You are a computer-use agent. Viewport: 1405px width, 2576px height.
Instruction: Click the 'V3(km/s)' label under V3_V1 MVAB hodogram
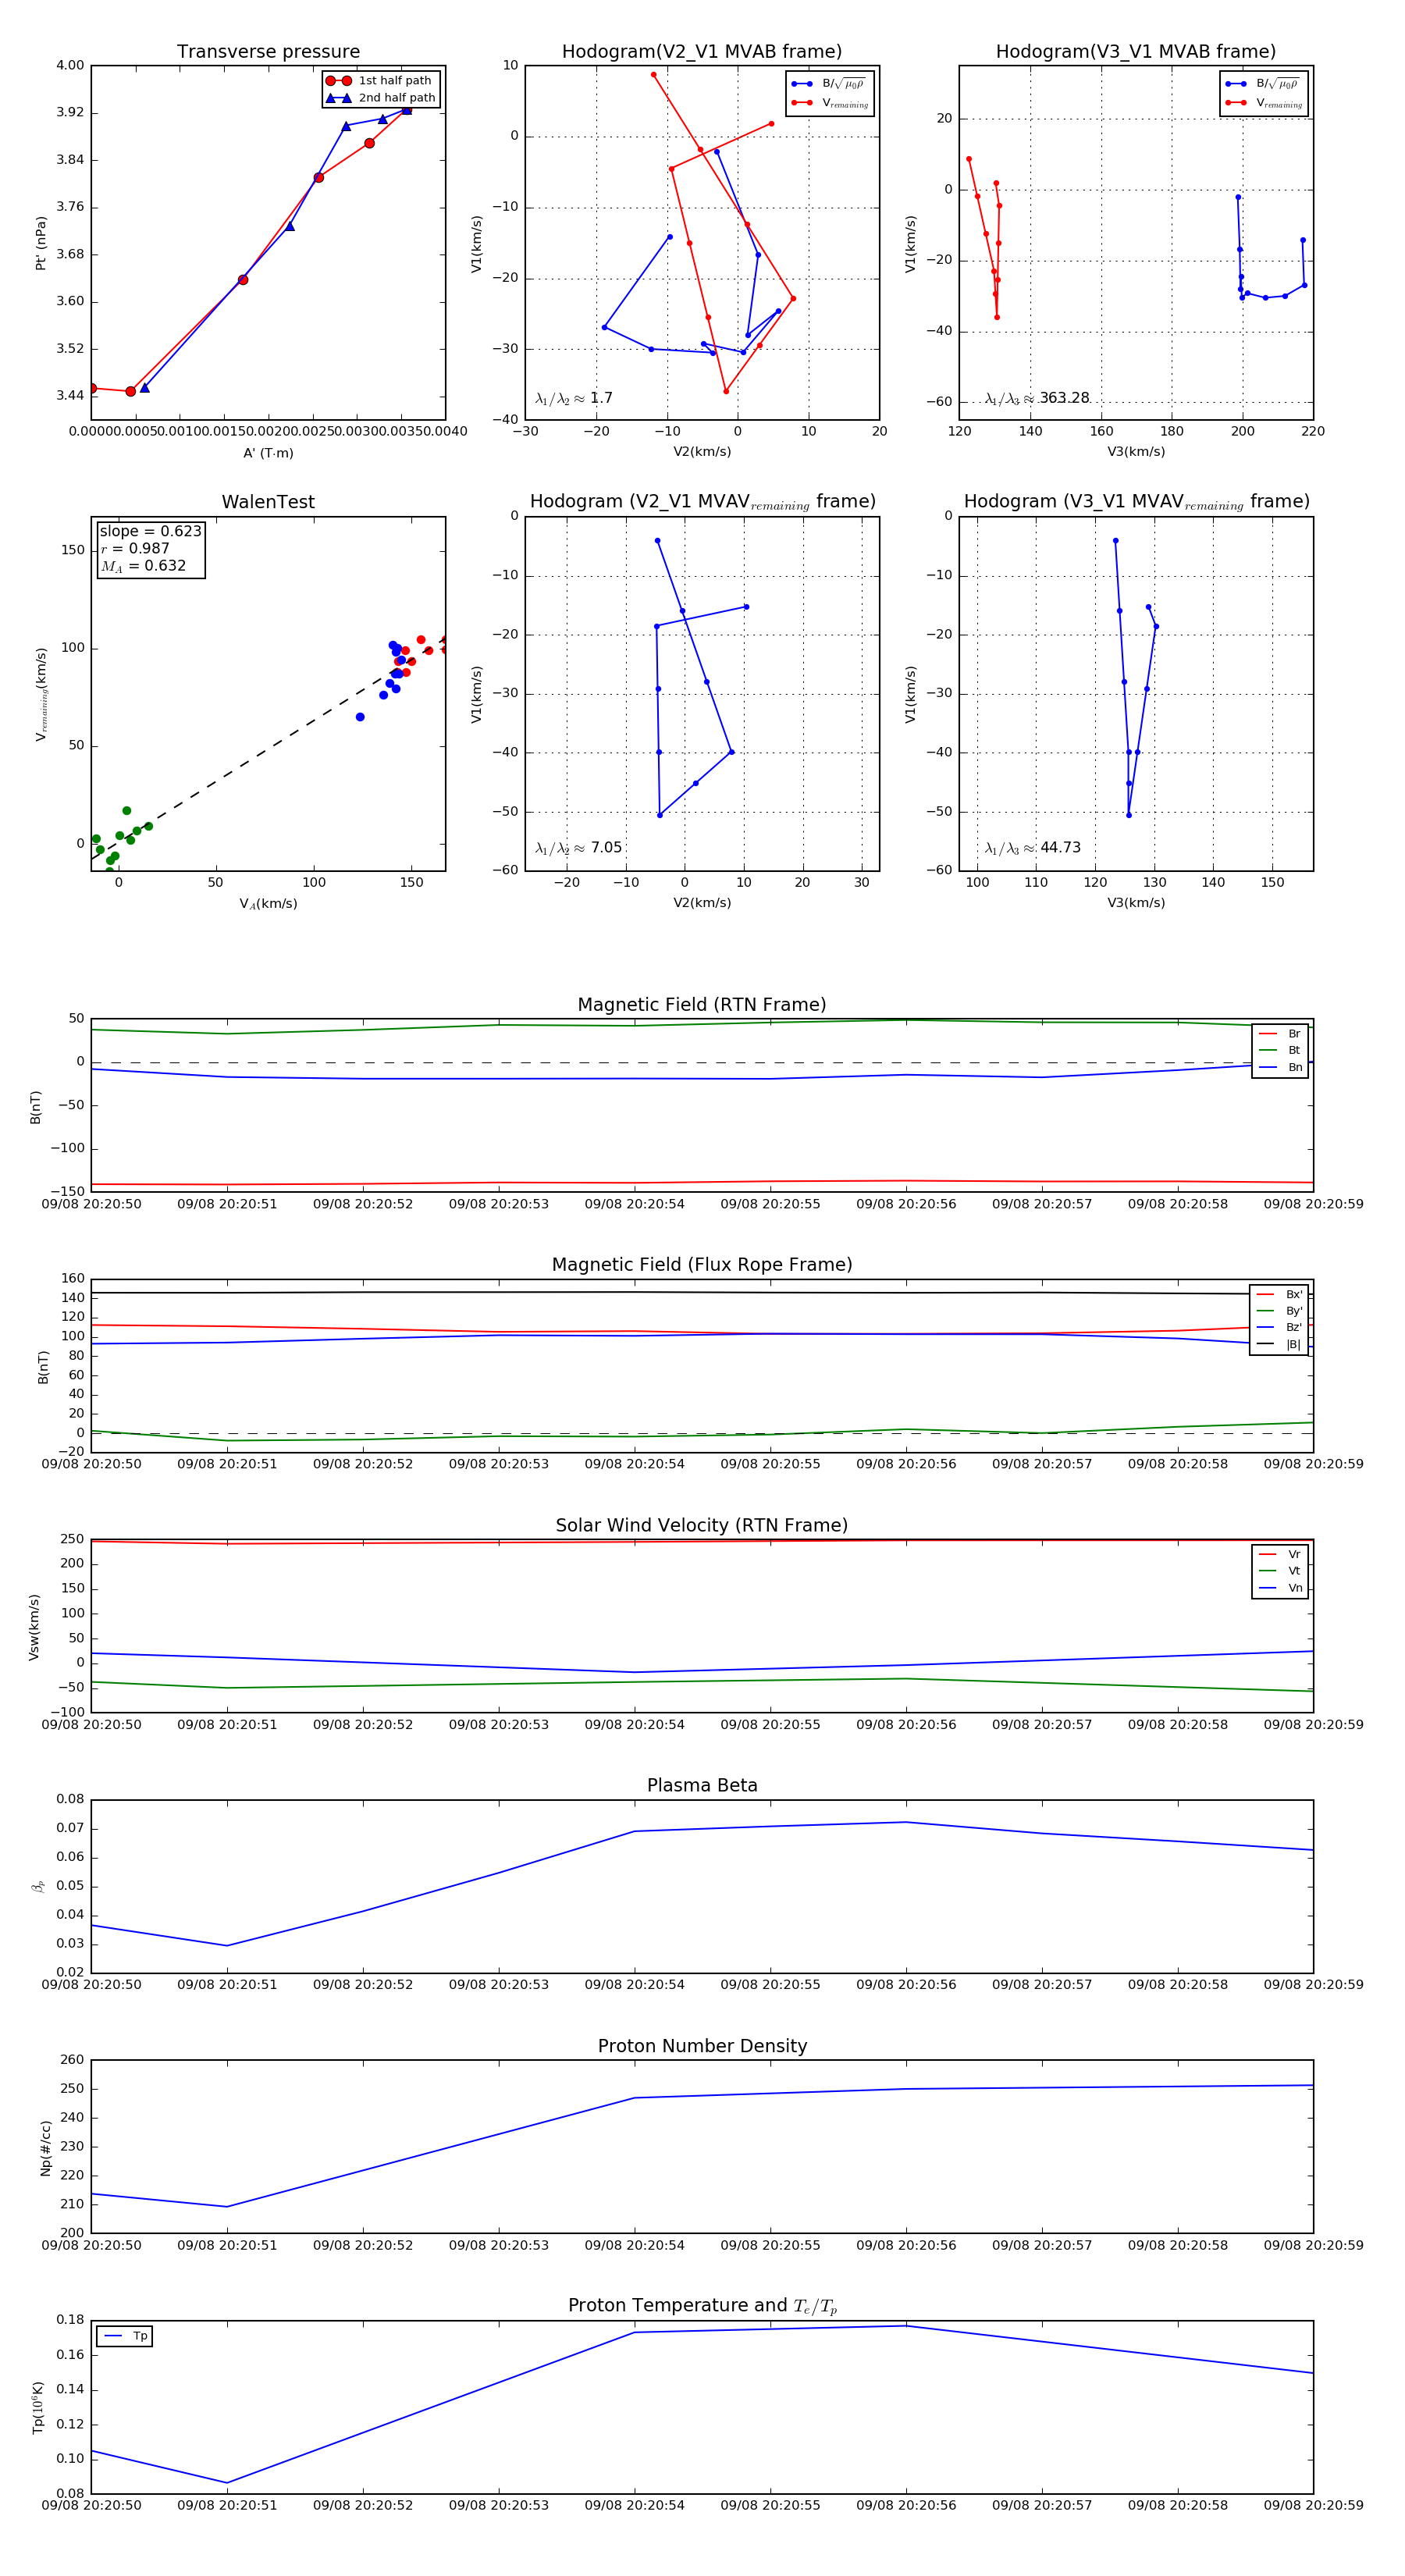point(1136,453)
